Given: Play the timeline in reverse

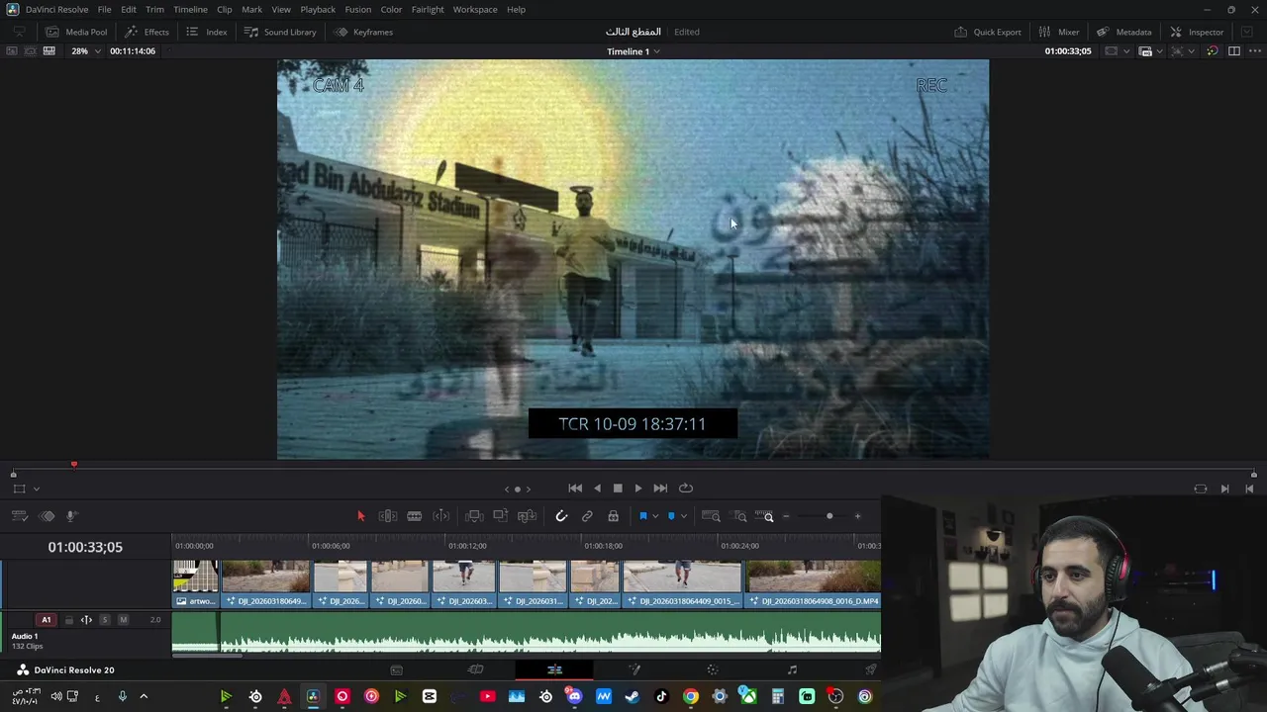Looking at the screenshot, I should click(x=597, y=488).
